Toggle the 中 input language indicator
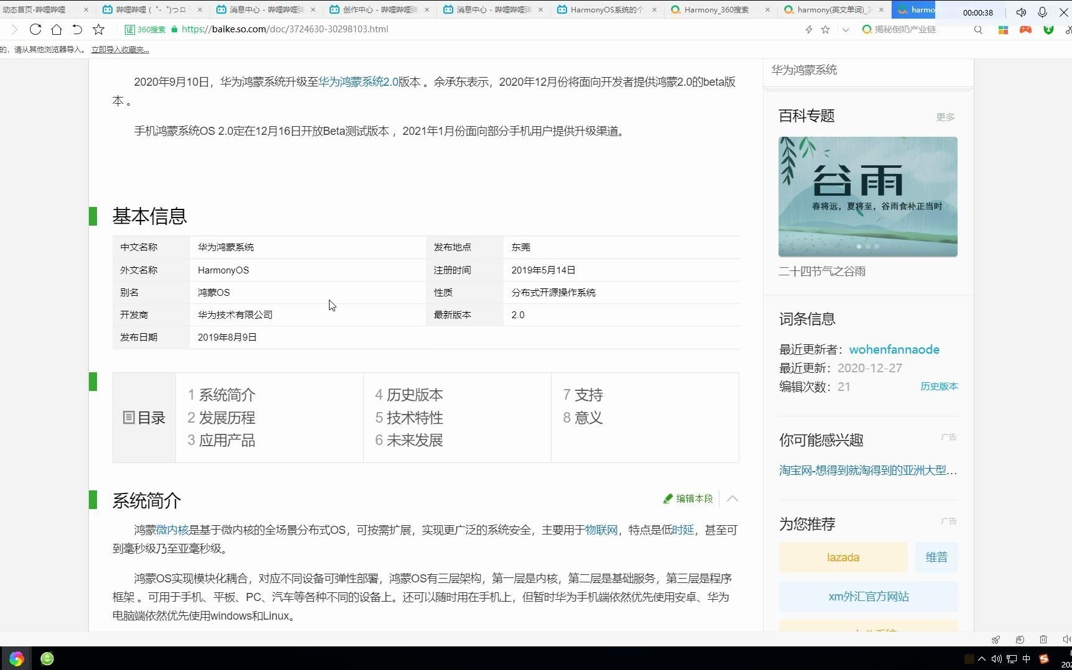The height and width of the screenshot is (670, 1072). (1027, 659)
